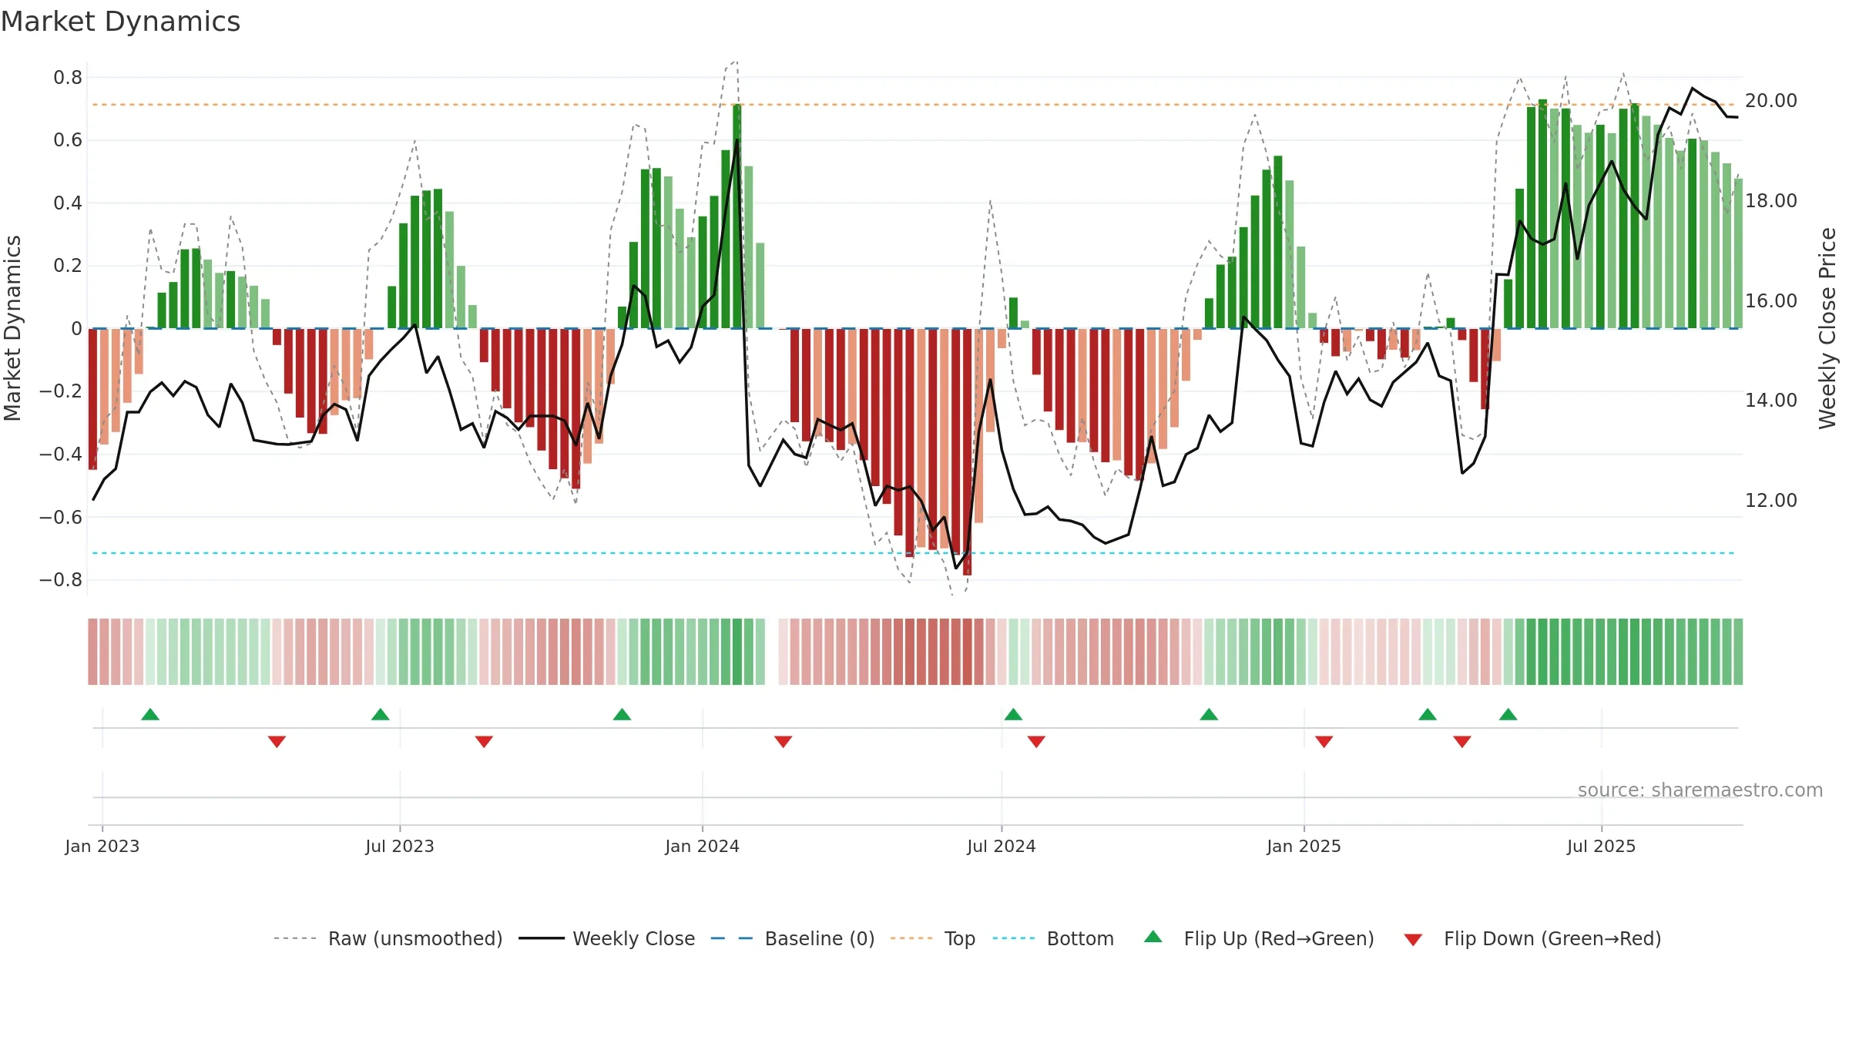Click the Flip Up (Red→Green) legend entry

click(1259, 938)
